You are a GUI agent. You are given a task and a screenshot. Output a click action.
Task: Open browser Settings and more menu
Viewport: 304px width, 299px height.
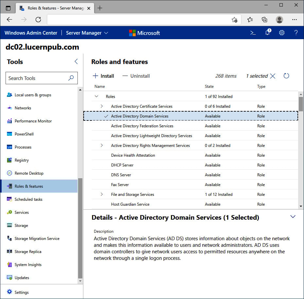[x=294, y=20]
